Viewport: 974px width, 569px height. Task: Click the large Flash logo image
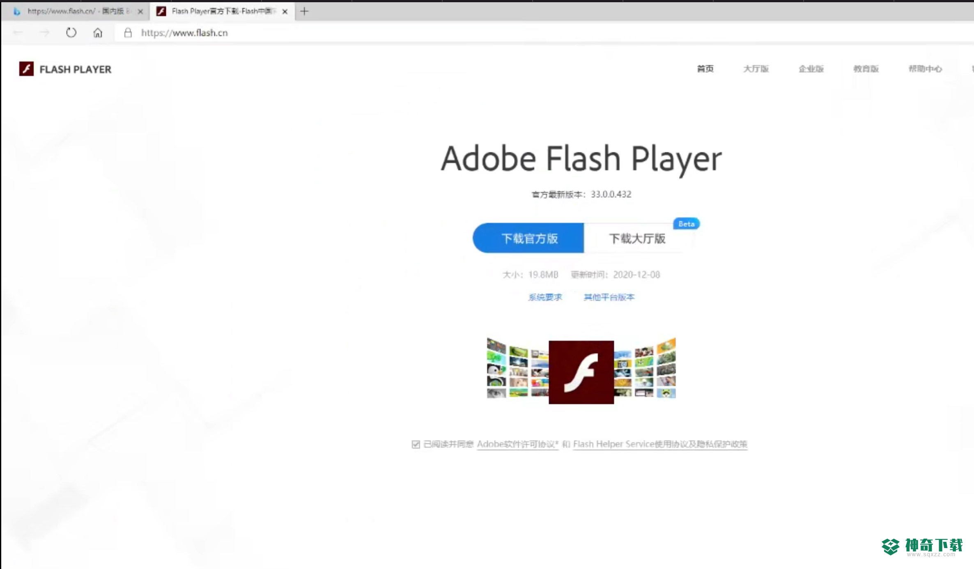tap(581, 372)
